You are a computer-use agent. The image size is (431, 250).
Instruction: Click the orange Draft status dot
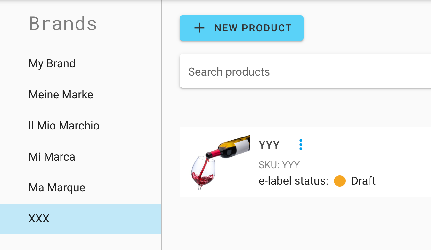tap(339, 181)
